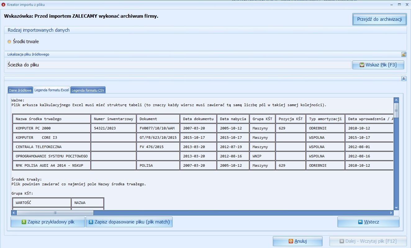
Task: Click the POLISA document cell
Action: tap(158, 165)
